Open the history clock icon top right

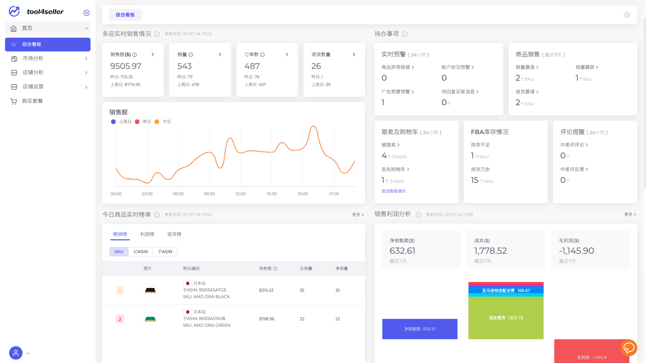(627, 15)
